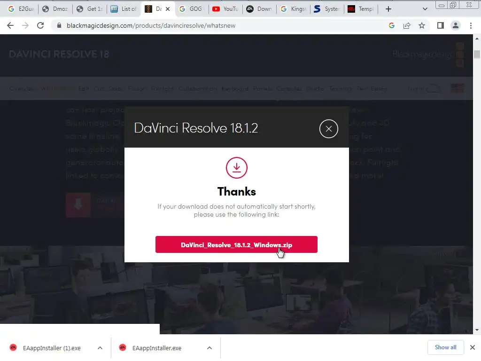
Task: Click the circular download arrow icon
Action: coord(237,168)
